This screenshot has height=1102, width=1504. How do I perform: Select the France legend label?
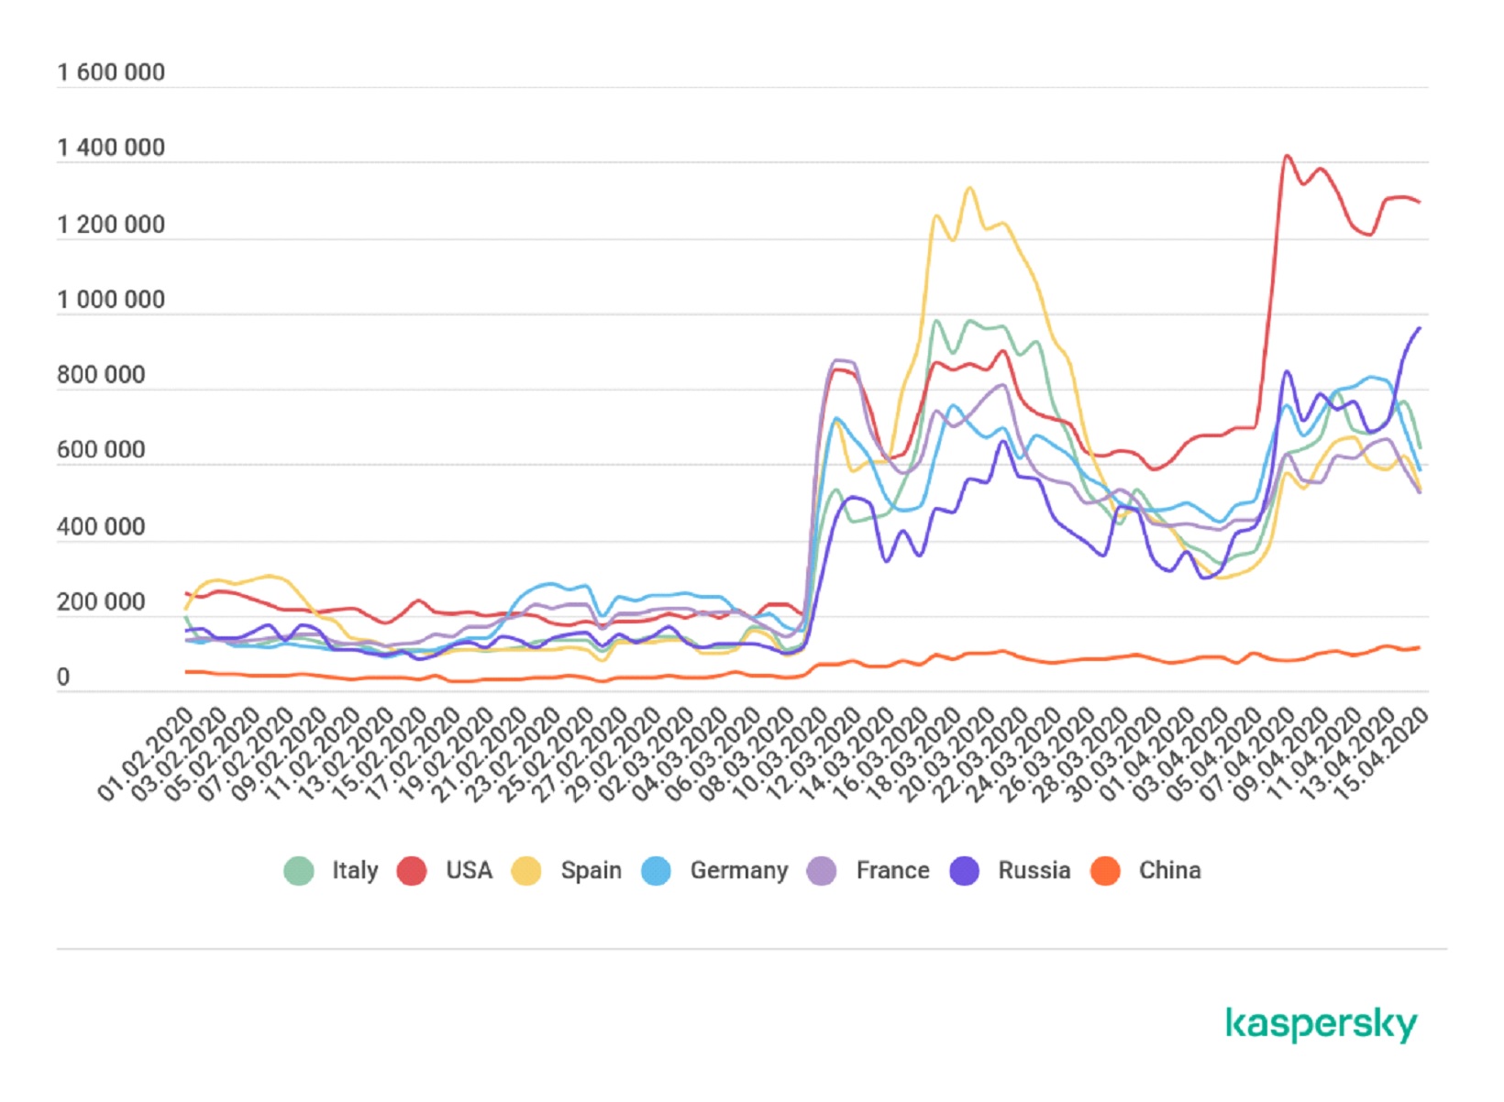pos(892,870)
